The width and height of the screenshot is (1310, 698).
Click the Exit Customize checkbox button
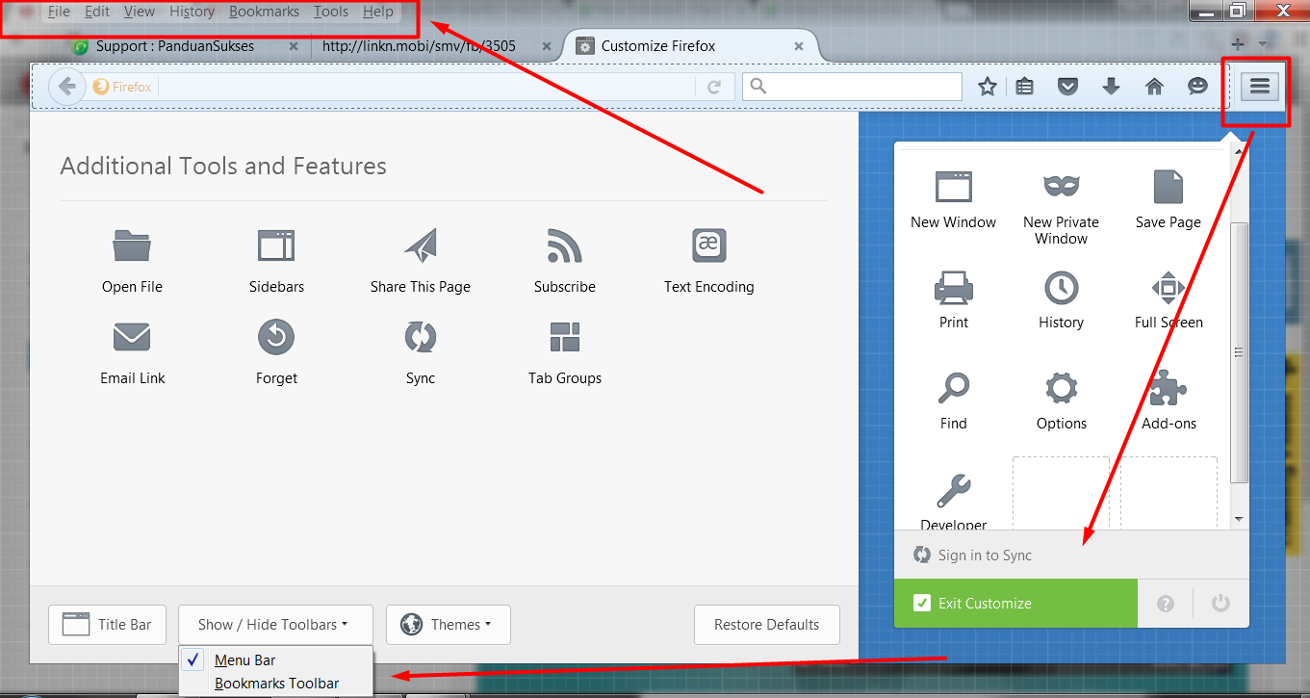(1015, 604)
